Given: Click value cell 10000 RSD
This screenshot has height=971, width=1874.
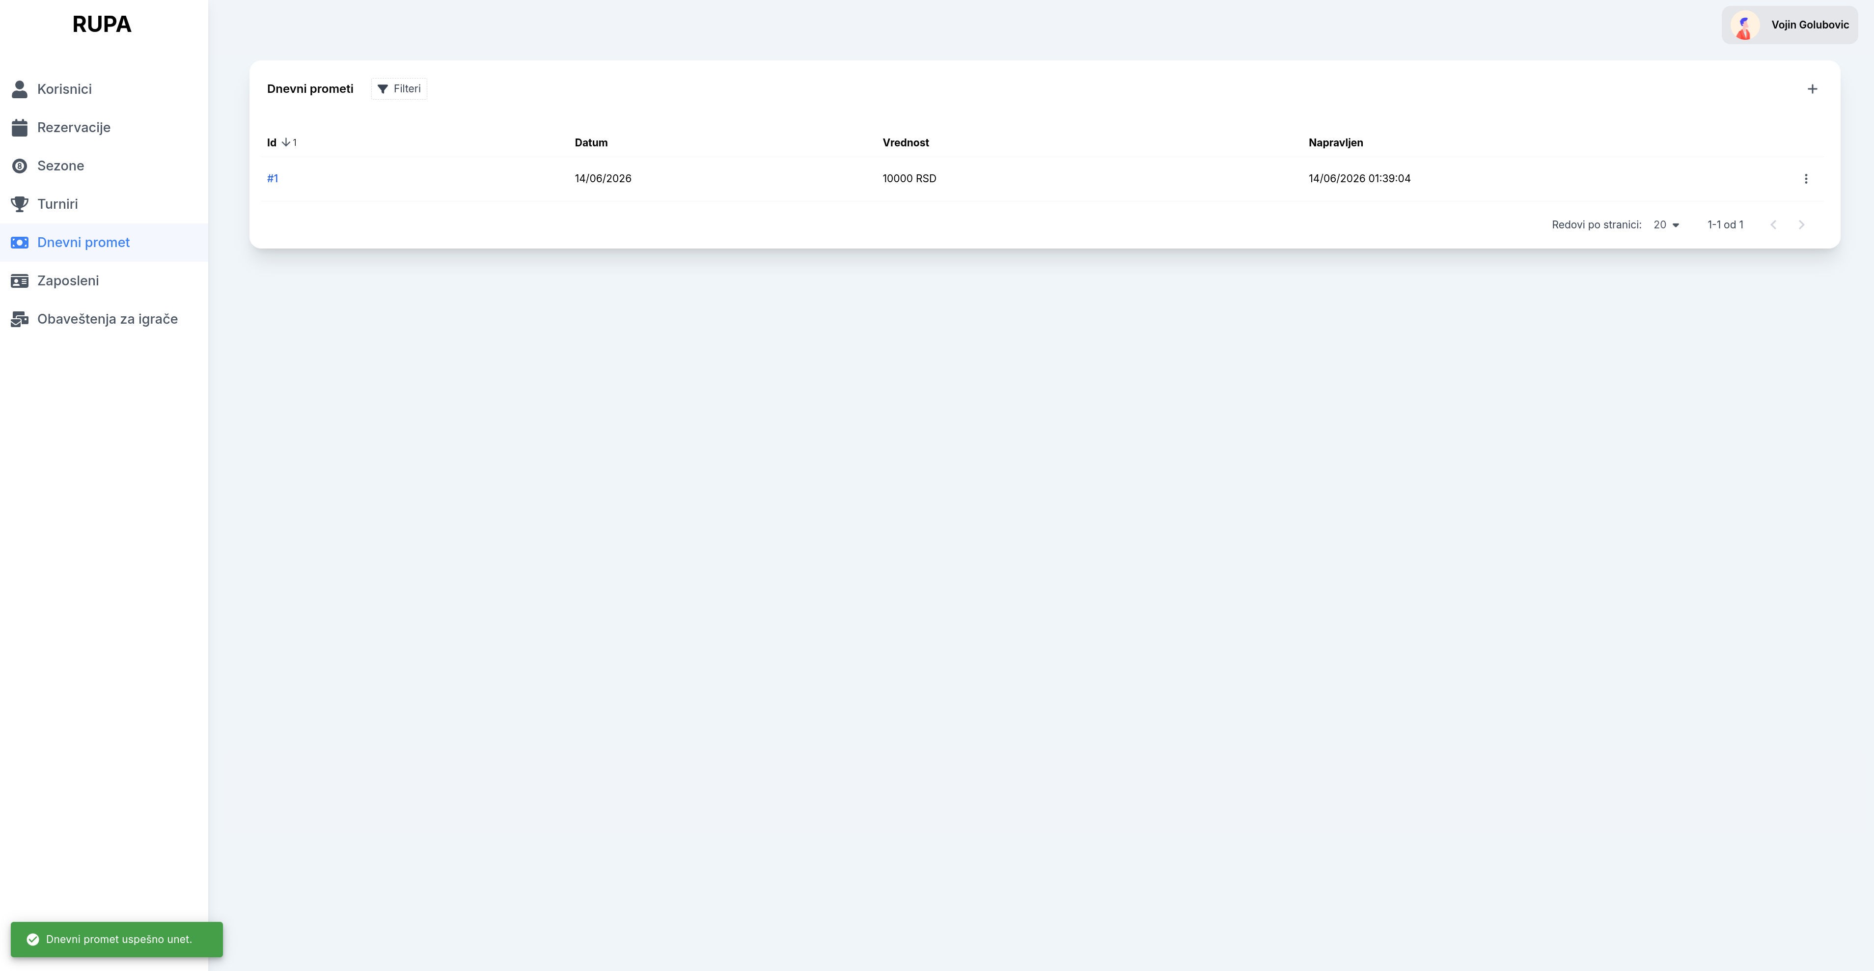Looking at the screenshot, I should pyautogui.click(x=909, y=179).
